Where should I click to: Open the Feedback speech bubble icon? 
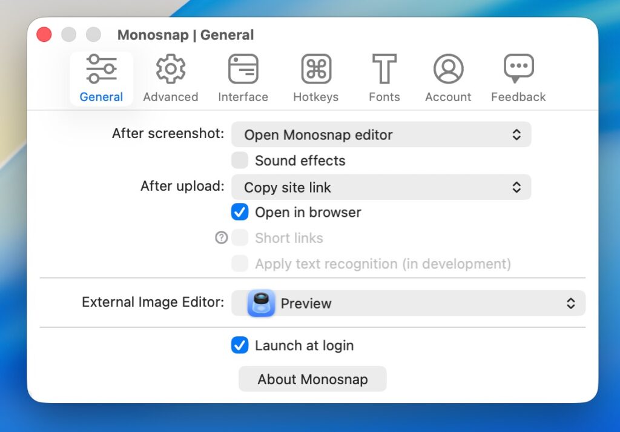(x=518, y=69)
